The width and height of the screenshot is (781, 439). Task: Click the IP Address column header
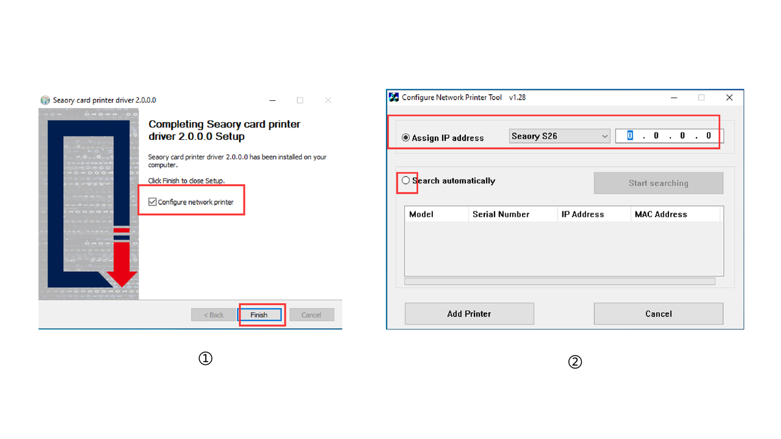click(594, 214)
